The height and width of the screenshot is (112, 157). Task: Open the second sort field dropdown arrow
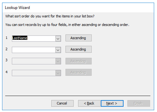(58, 50)
